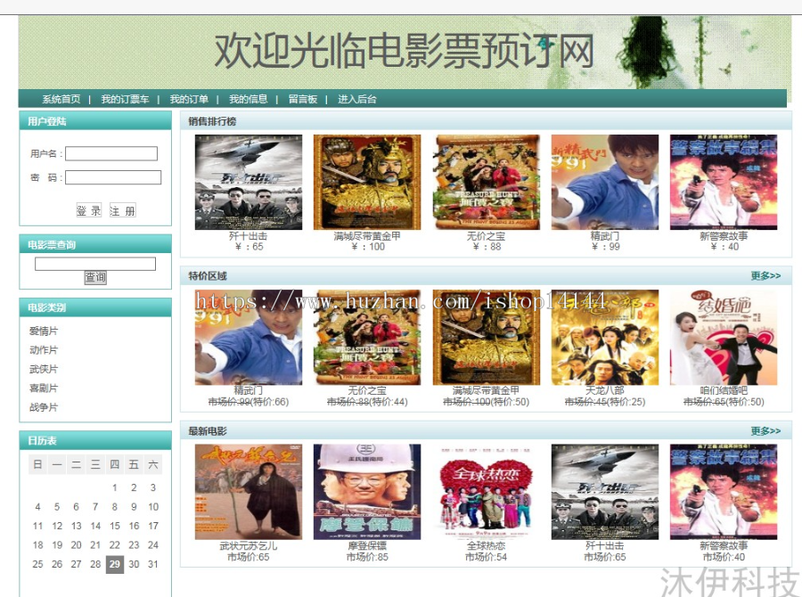Screen dimensions: 802x597
Task: Open the 无价之宝 poster in 销售排行榜
Action: 486,183
